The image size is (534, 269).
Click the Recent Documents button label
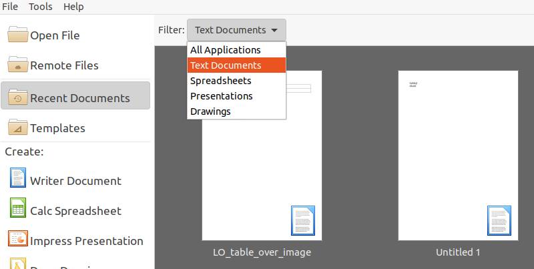(80, 98)
